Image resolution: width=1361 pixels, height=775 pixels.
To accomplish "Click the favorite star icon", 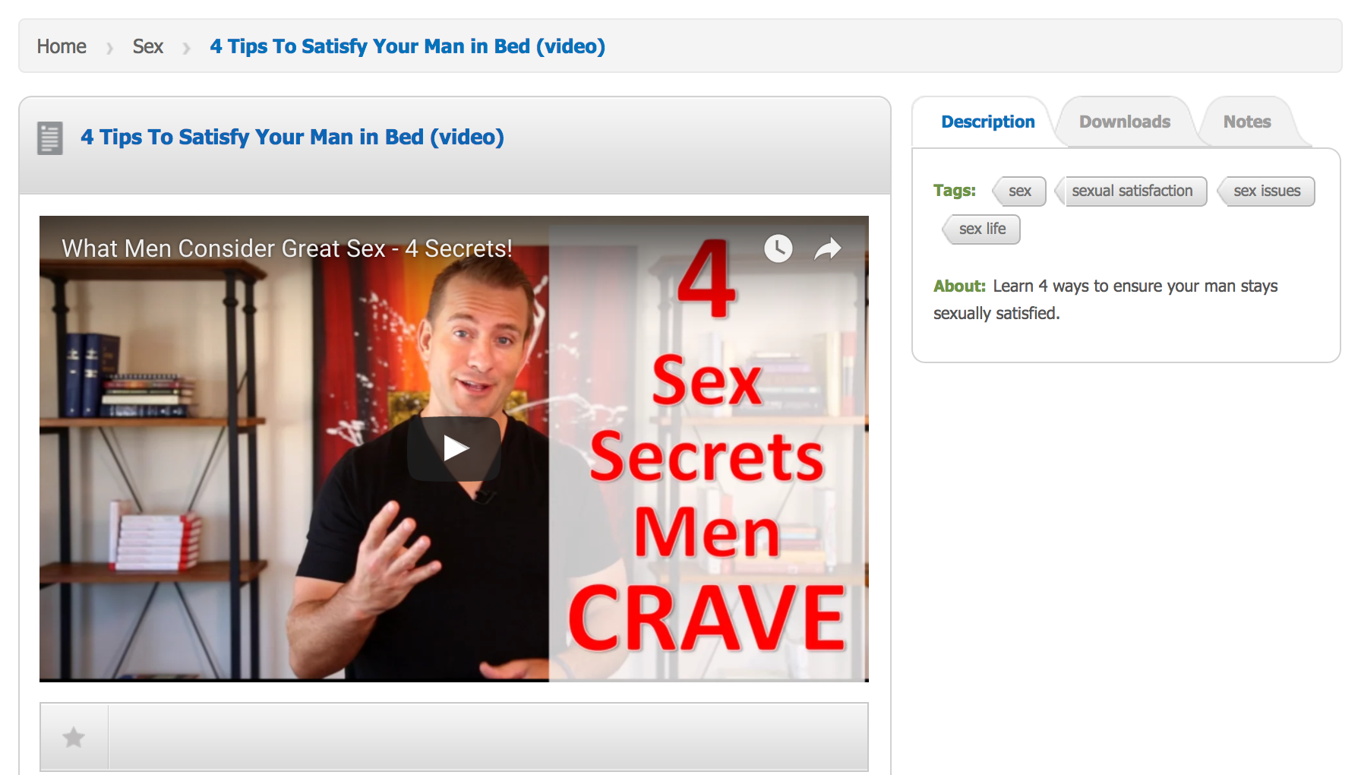I will pyautogui.click(x=74, y=737).
